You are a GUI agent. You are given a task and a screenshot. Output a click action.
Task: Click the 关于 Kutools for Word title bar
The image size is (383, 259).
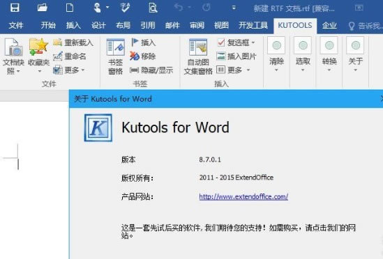tap(226, 99)
